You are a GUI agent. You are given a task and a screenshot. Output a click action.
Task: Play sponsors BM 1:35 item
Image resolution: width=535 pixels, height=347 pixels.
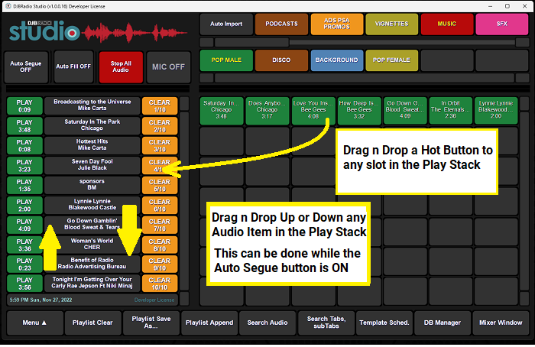24,186
